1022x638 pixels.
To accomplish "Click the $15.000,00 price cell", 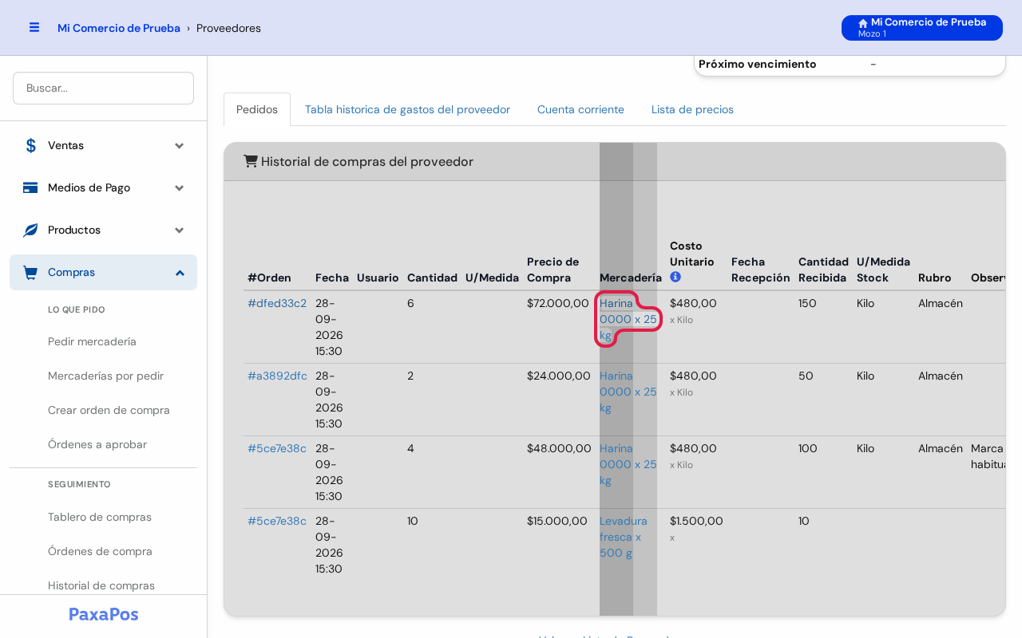I will click(x=557, y=521).
